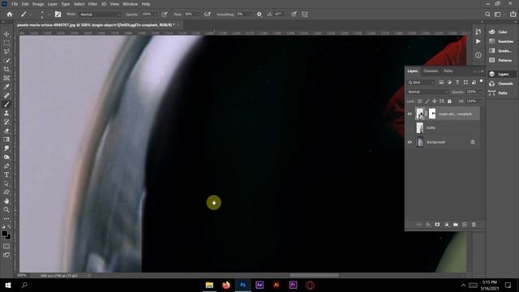Screen dimensions: 519x292
Task: Select the Frame tool
Action: [x=6, y=78]
